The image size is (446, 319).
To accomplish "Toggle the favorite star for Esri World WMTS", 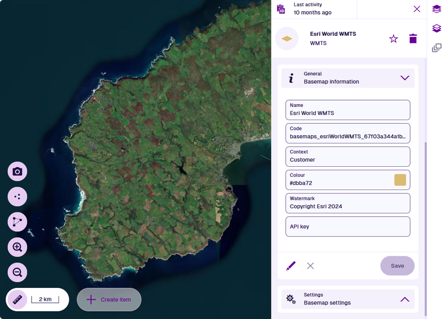I will 393,38.
